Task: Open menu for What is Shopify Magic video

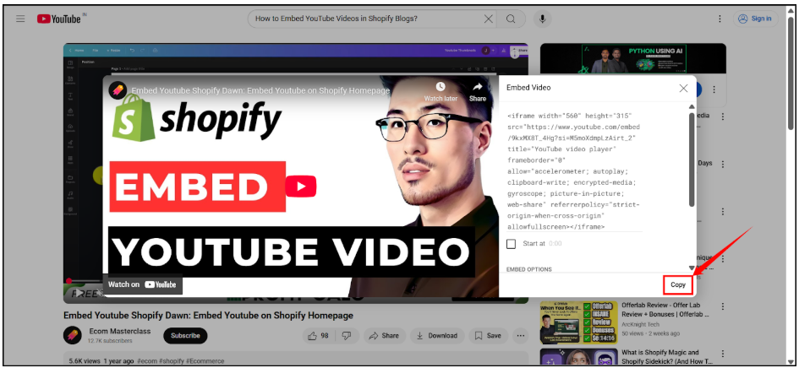Action: pos(722,354)
